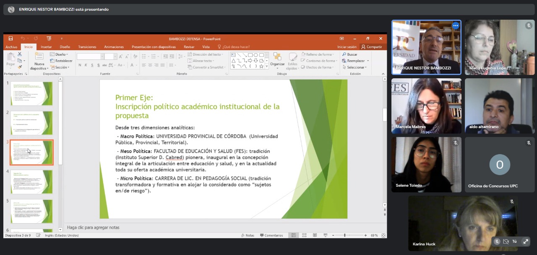The width and height of the screenshot is (537, 255).
Task: Open the Insertar ribbon tab
Action: 46,47
